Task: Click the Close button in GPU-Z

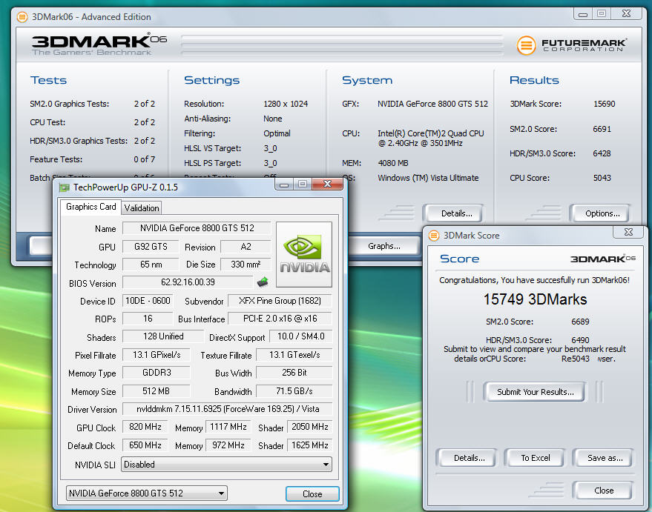Action: click(x=312, y=493)
